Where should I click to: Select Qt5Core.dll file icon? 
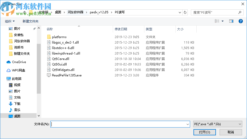(x=49, y=59)
